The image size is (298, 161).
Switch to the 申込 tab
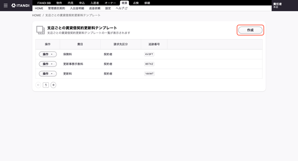point(82,3)
